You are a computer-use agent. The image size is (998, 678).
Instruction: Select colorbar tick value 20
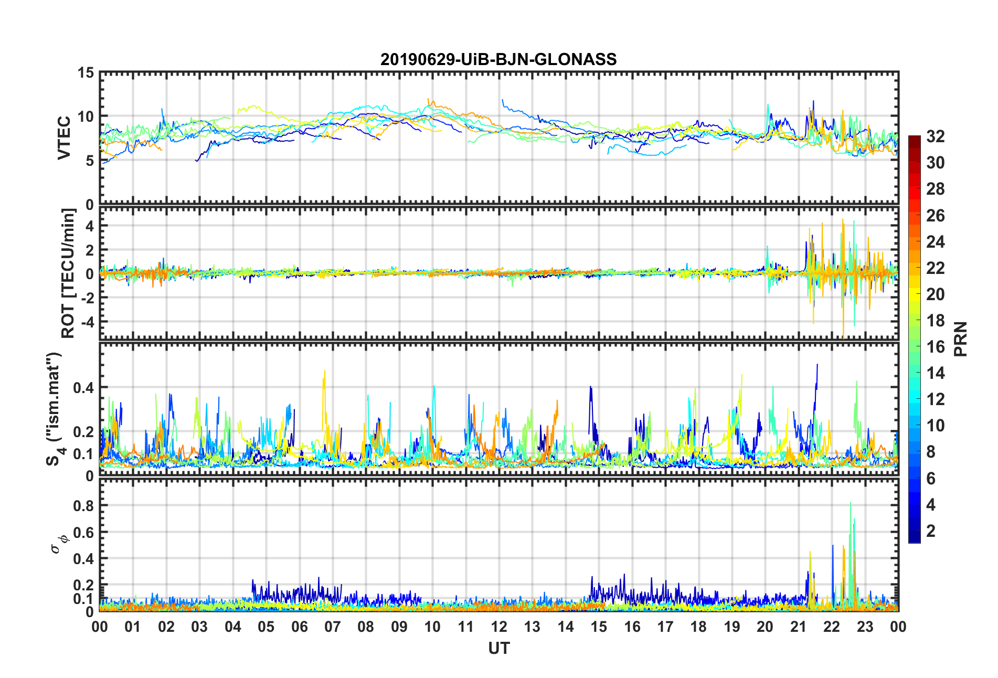(x=936, y=294)
